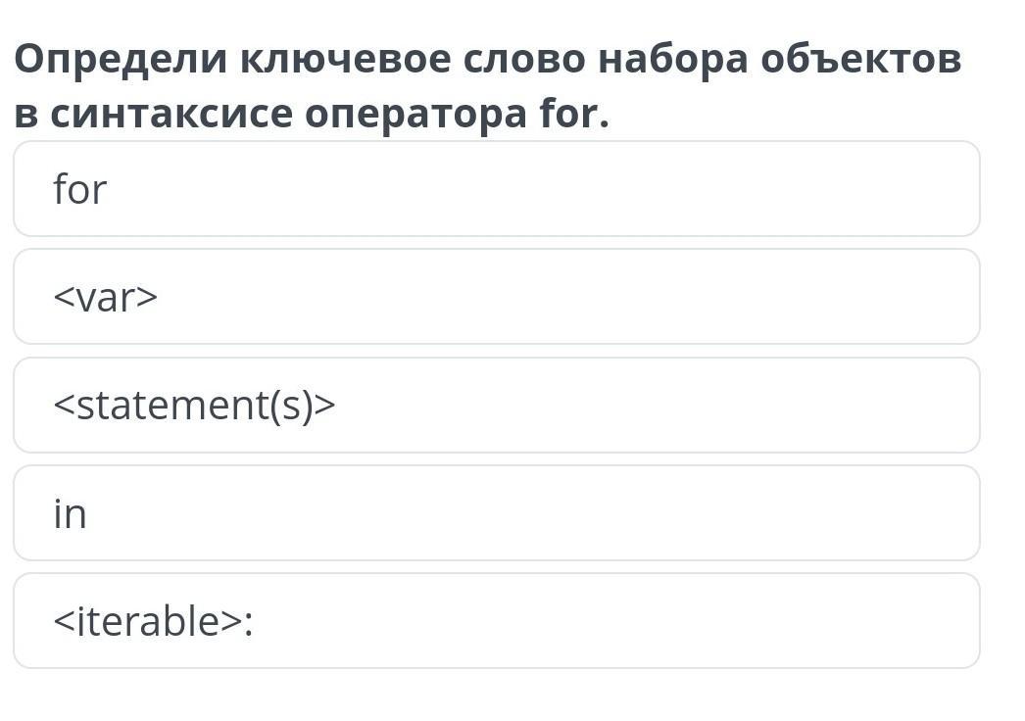Mark the two-letter keyword answer
This screenshot has height=721, width=1025.
pos(496,513)
